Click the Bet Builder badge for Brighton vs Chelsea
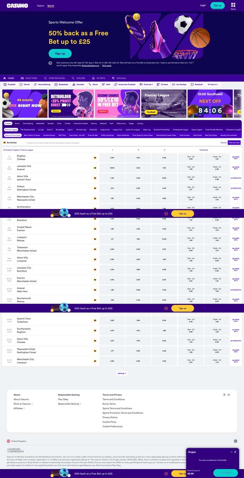Screen dimensions: 244x478 tap(95, 158)
